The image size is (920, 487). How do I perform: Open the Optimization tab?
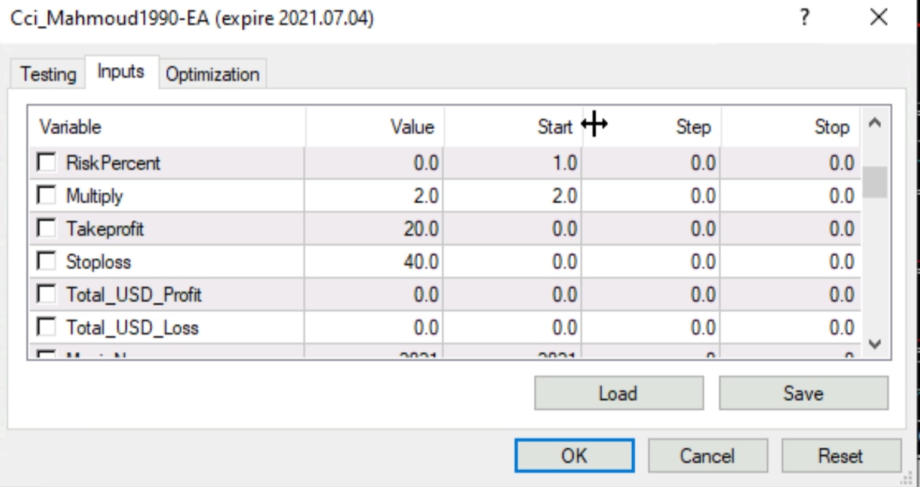(213, 75)
